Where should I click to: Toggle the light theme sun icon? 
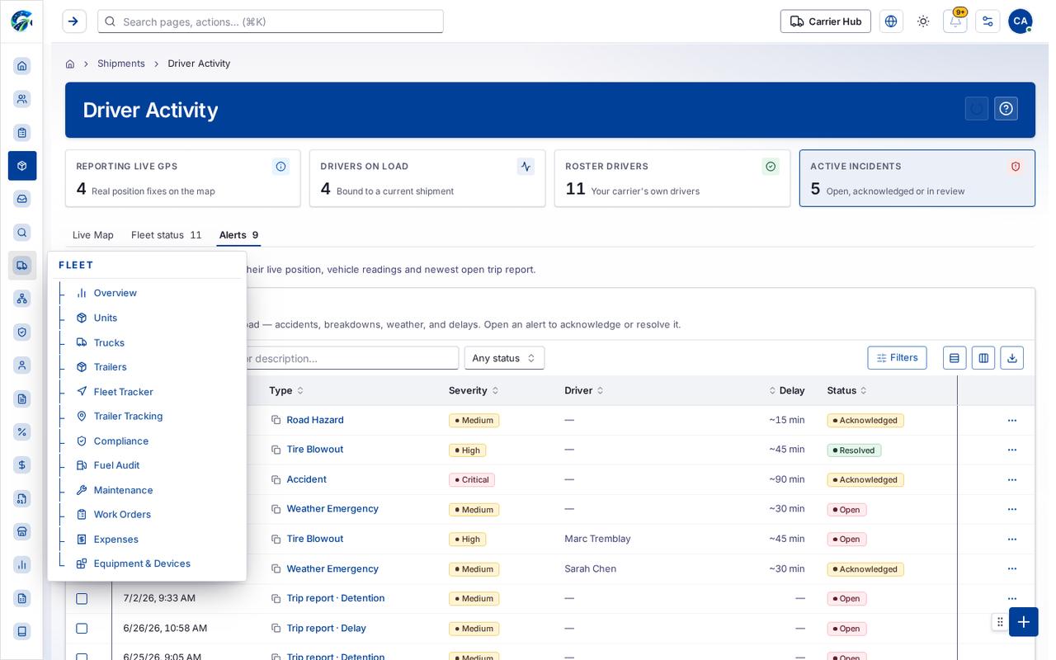(923, 21)
